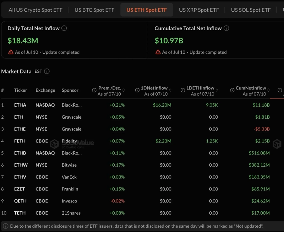Open the FETH ticker link

20,141
